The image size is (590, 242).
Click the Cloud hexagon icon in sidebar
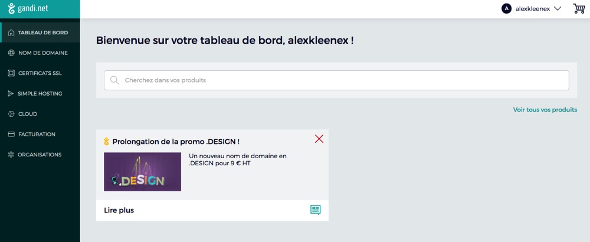[11, 114]
